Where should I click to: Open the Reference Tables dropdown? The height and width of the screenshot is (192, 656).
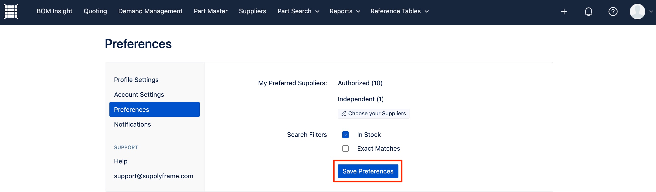coord(399,11)
